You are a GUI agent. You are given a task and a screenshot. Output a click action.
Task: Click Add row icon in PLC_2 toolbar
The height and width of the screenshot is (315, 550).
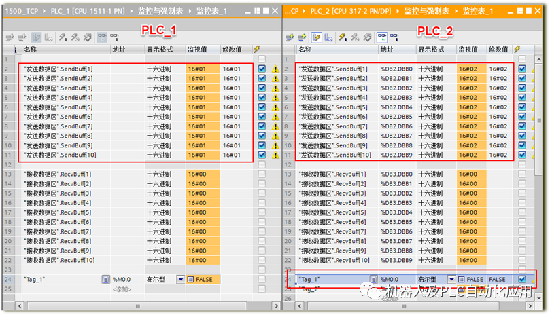302,37
